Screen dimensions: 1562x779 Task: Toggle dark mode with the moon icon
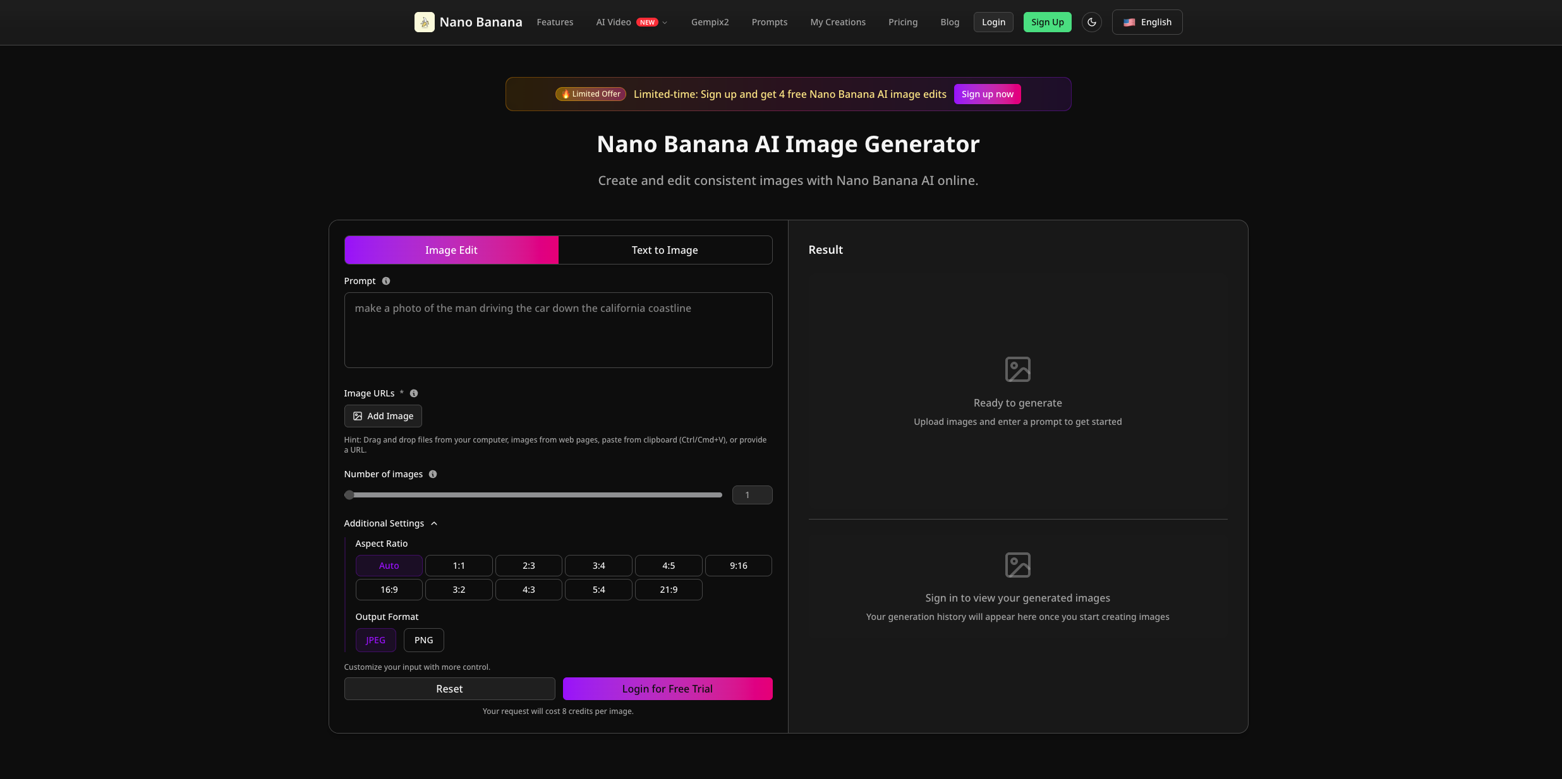point(1092,22)
